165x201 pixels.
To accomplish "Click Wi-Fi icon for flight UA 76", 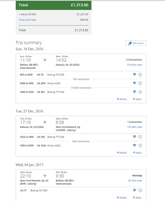I will point(134,74).
